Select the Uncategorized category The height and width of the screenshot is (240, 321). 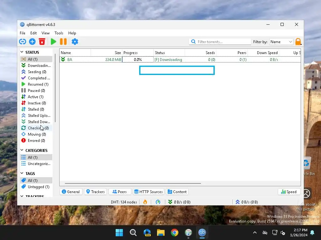coord(36,164)
